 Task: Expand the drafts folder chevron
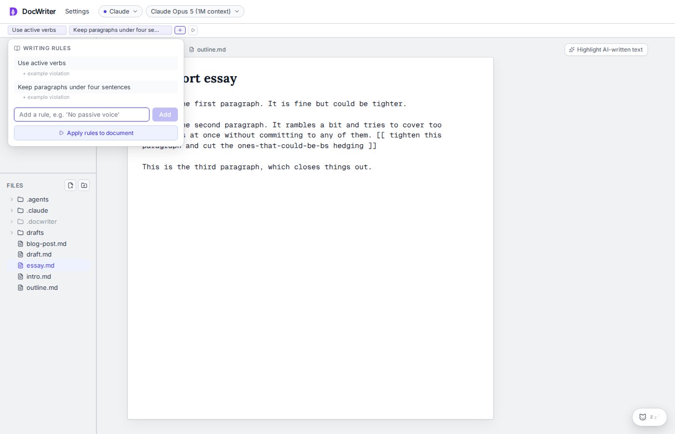12,233
